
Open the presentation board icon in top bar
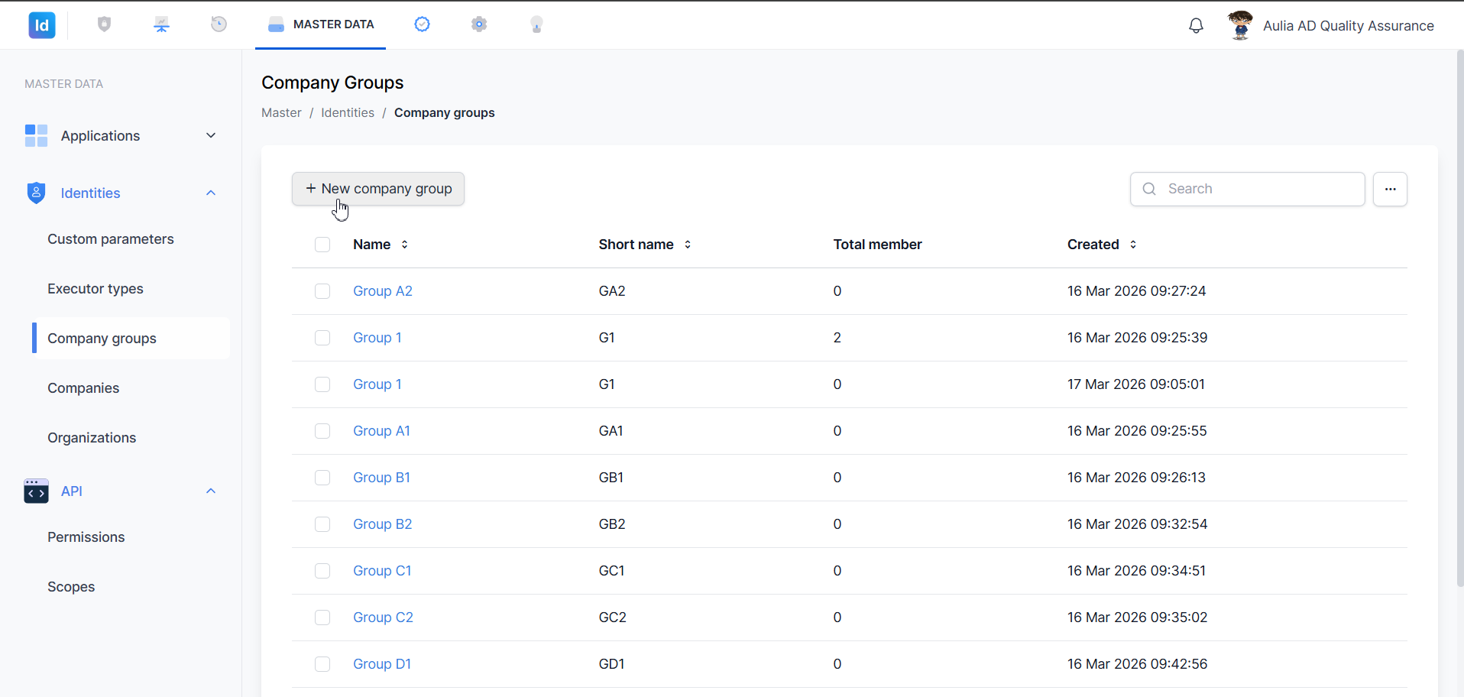coord(161,24)
